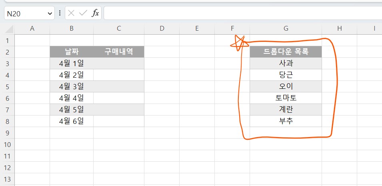382x186 pixels.
Task: Select row 12 header
Action: pyautogui.click(x=7, y=168)
